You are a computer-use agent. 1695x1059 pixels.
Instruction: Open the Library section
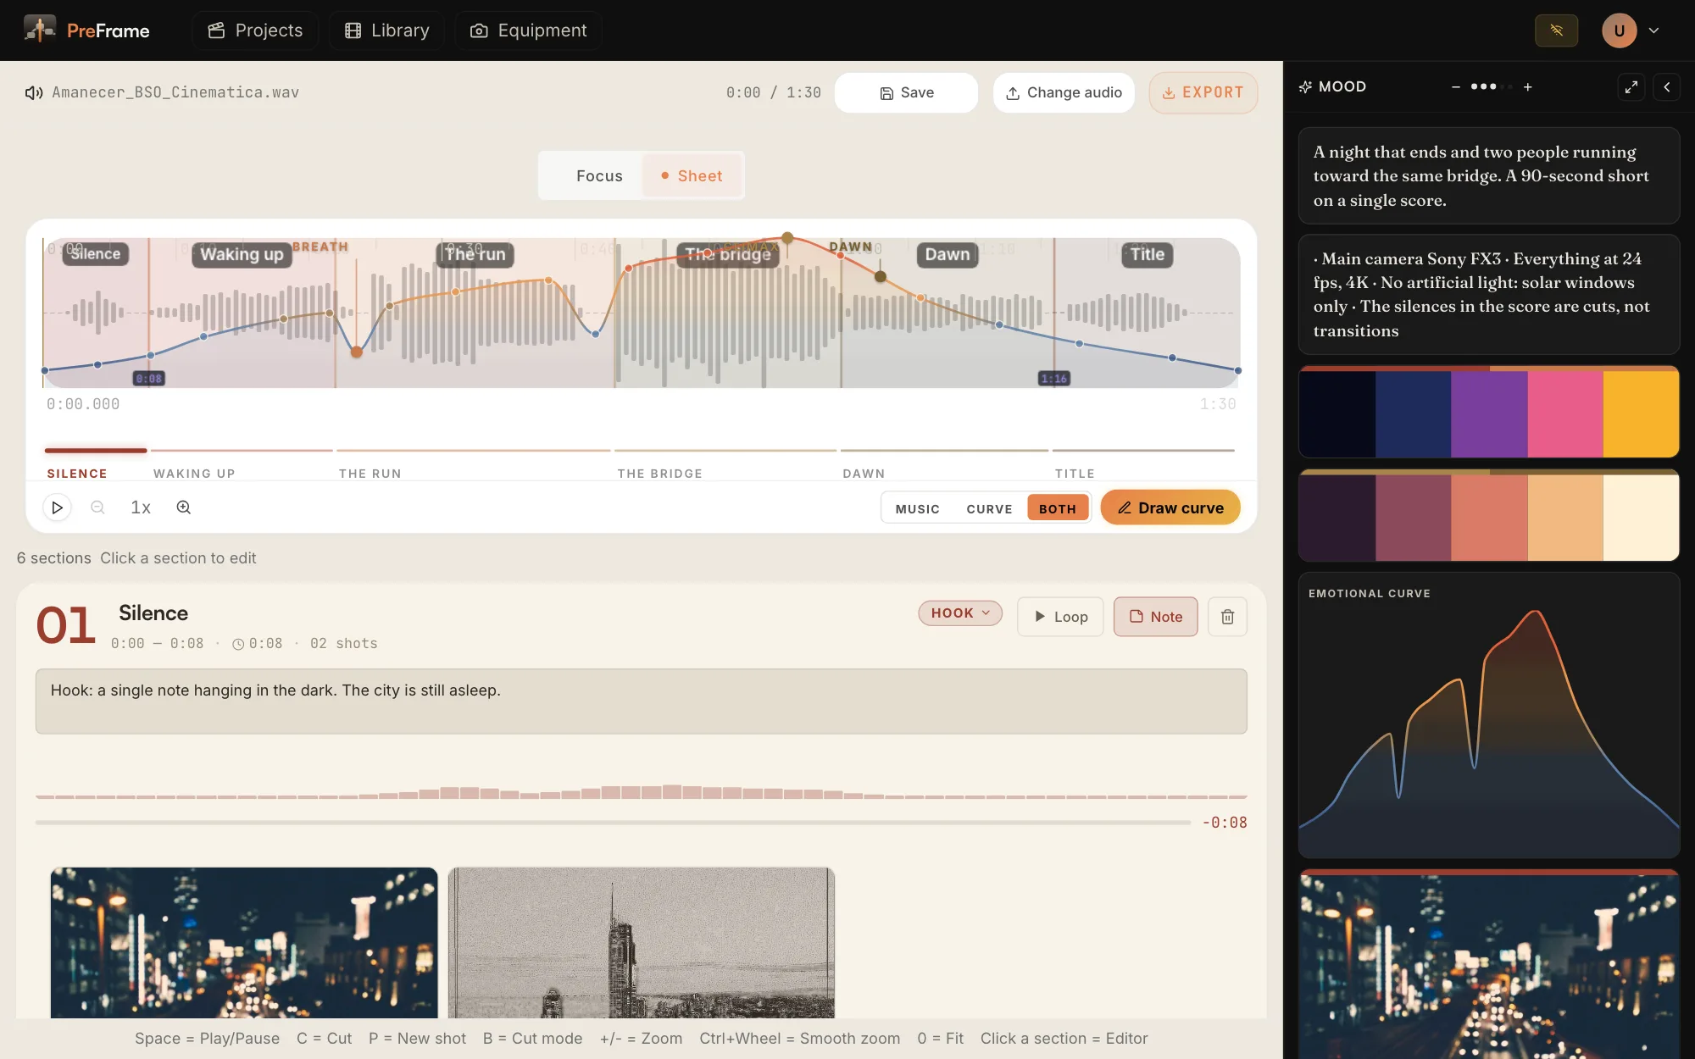(x=386, y=30)
